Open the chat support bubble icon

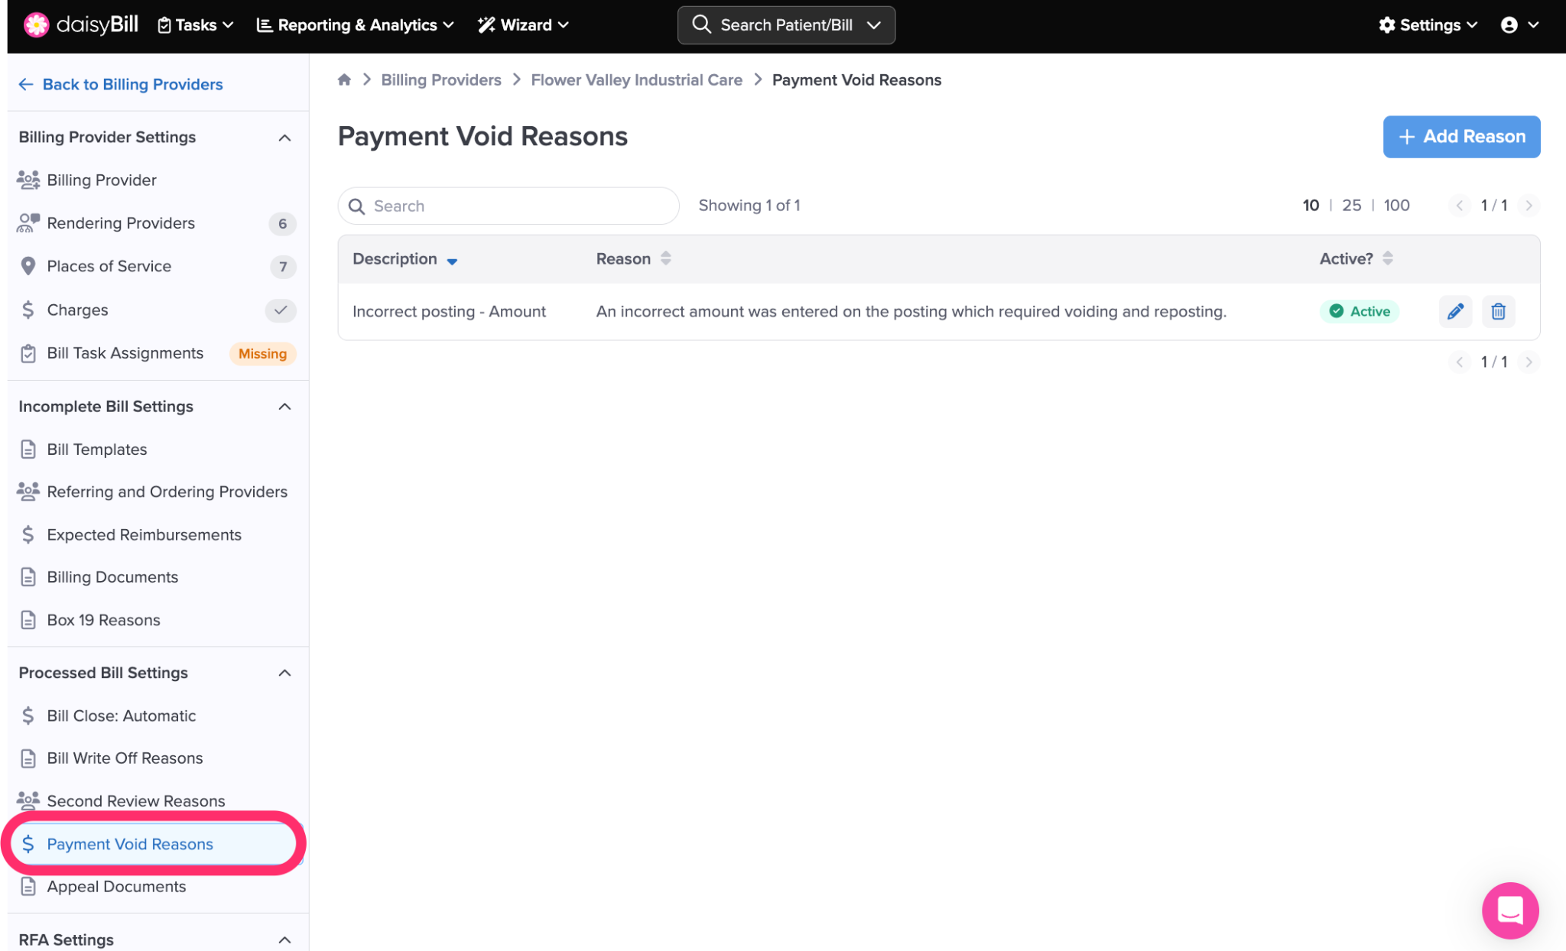(x=1509, y=910)
